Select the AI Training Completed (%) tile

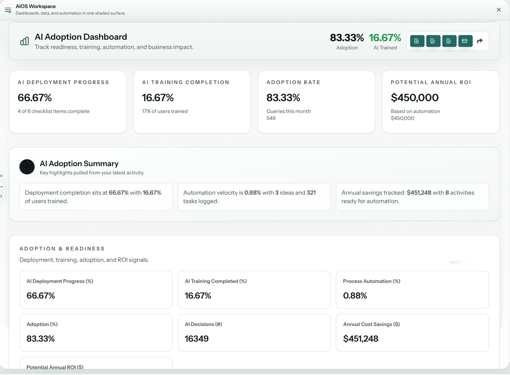254,290
